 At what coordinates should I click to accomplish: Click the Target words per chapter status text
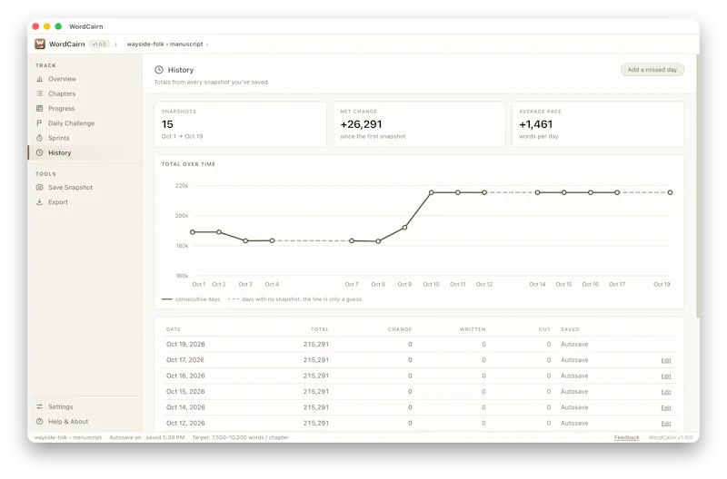240,437
